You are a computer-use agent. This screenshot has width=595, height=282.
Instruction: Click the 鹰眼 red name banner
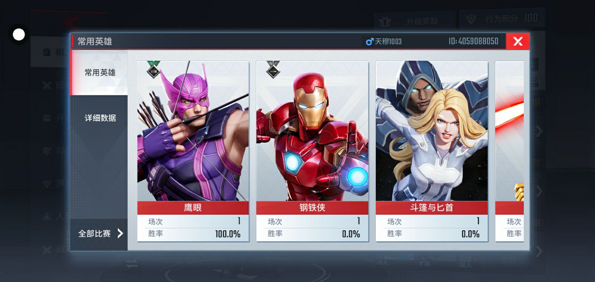[193, 208]
